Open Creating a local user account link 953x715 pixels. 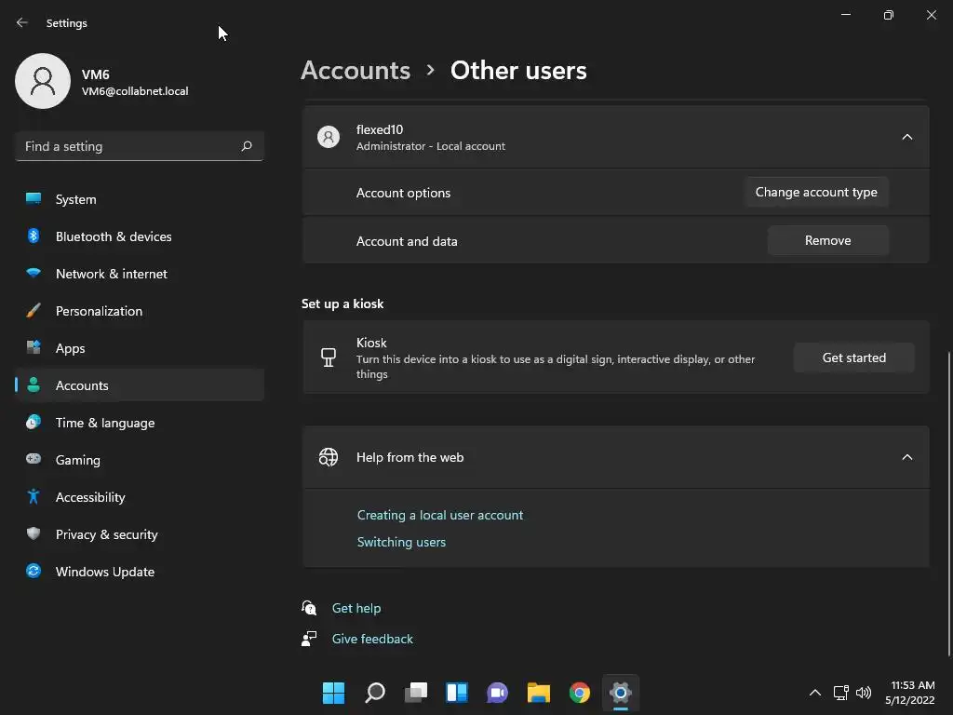pos(440,515)
